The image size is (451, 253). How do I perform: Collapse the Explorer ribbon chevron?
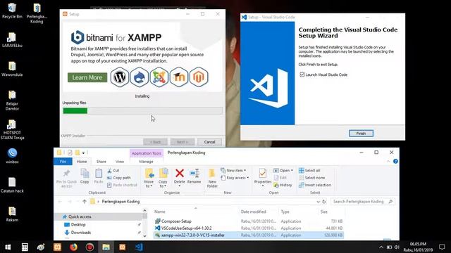388,162
